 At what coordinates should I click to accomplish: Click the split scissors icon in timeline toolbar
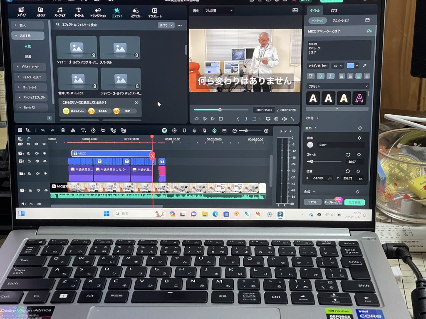[73, 130]
